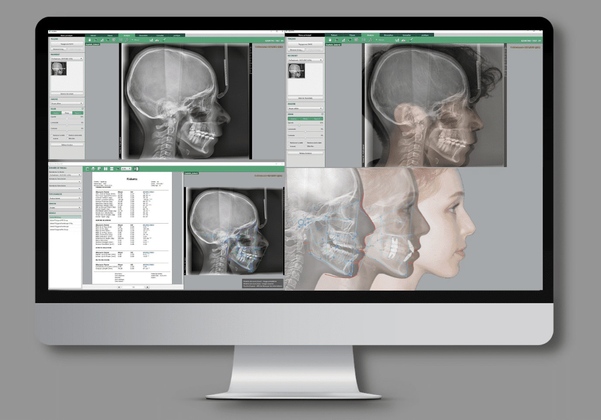Click the print icon in report window toolbar
Viewport: 601px width, 420px height.
point(93,169)
